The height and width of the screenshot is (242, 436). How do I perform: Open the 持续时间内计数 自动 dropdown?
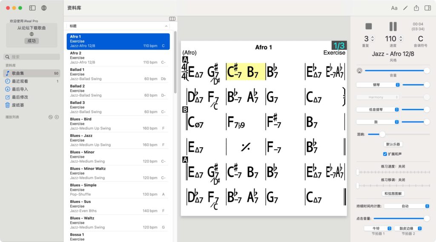pos(407,206)
